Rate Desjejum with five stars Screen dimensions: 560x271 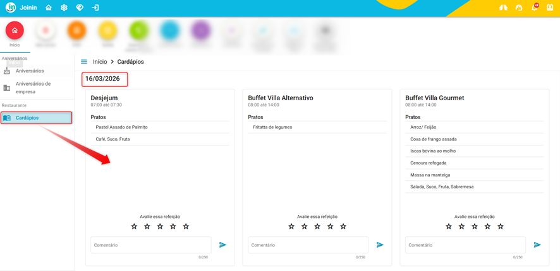coord(186,226)
